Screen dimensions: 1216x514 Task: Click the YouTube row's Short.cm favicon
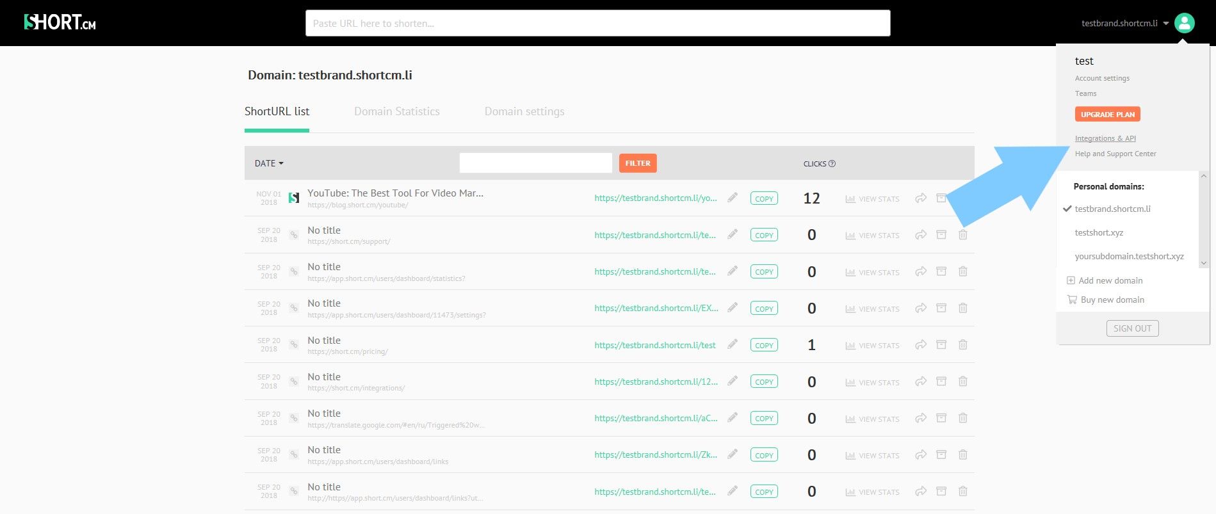[x=294, y=198]
